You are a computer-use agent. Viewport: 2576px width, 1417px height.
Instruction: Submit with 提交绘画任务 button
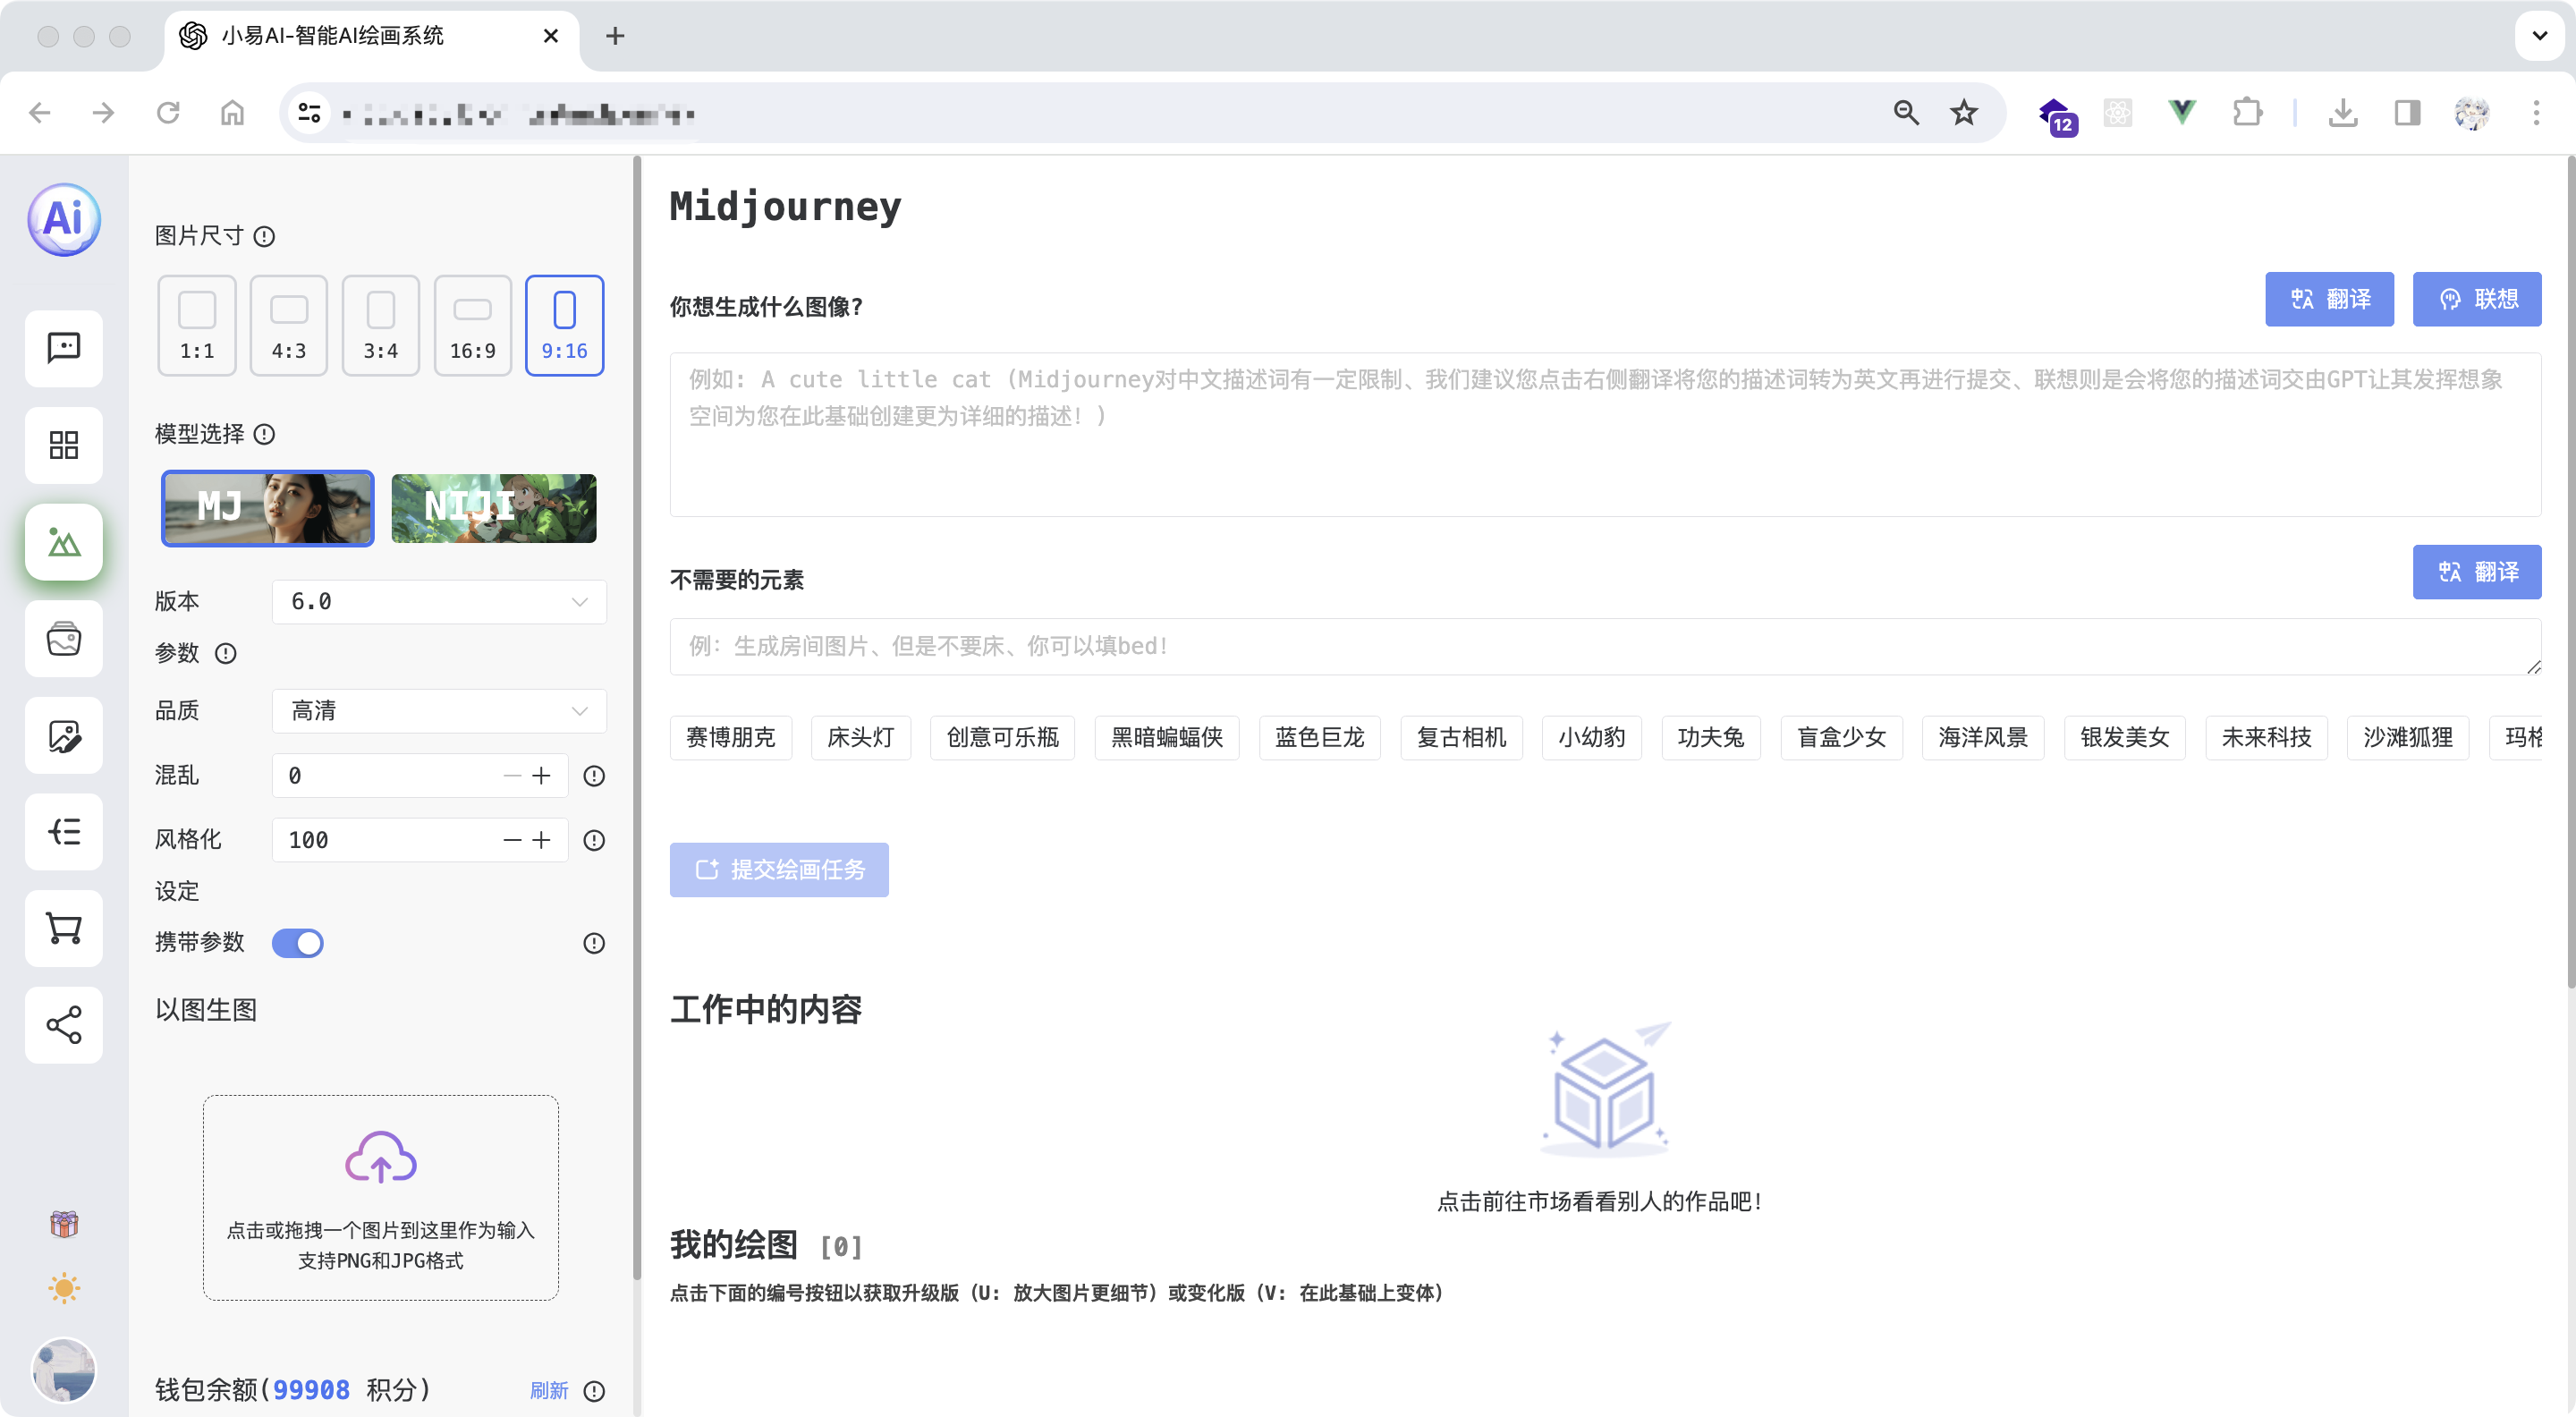point(779,870)
